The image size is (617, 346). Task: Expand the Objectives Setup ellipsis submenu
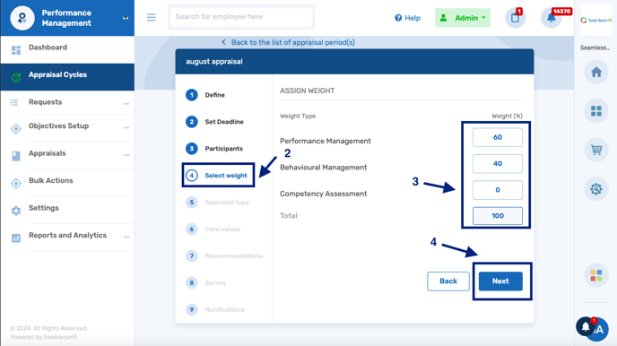coord(126,128)
